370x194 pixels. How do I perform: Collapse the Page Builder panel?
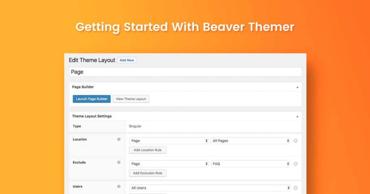coord(297,87)
